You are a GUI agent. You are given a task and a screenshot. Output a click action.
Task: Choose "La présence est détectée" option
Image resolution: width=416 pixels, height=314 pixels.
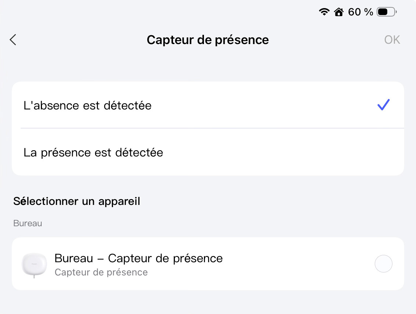(94, 152)
